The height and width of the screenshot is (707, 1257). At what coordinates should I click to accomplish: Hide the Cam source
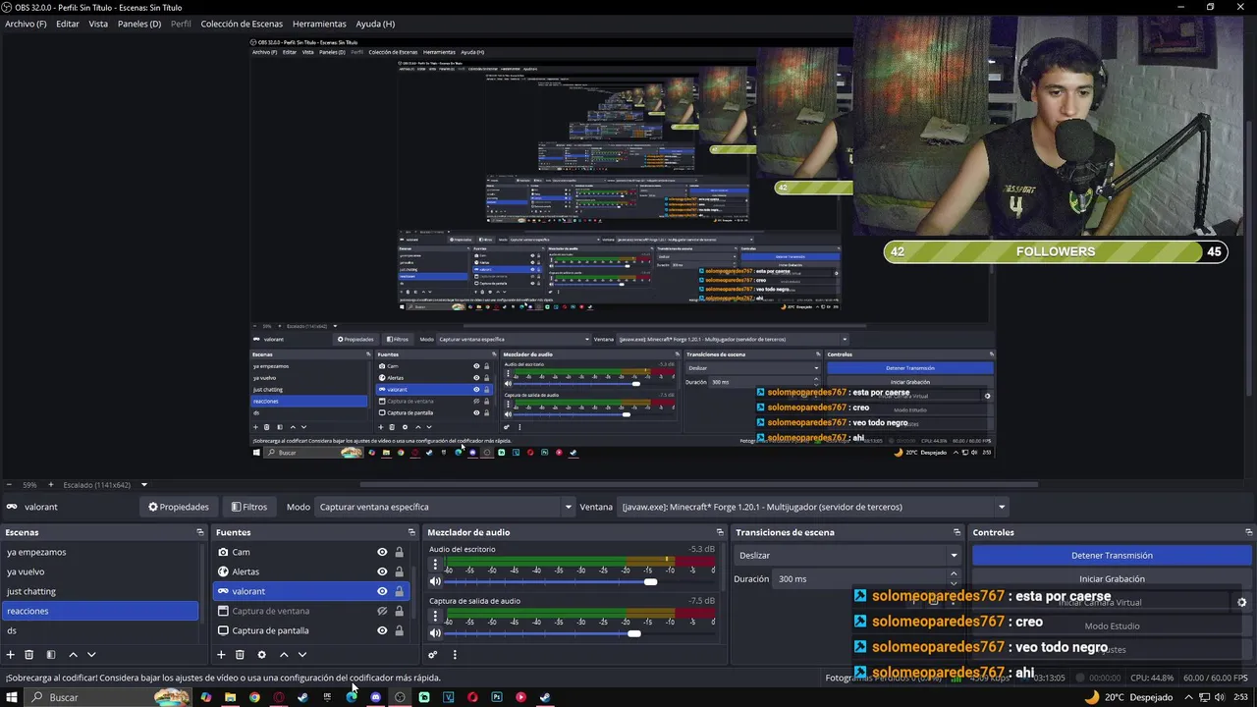click(382, 552)
